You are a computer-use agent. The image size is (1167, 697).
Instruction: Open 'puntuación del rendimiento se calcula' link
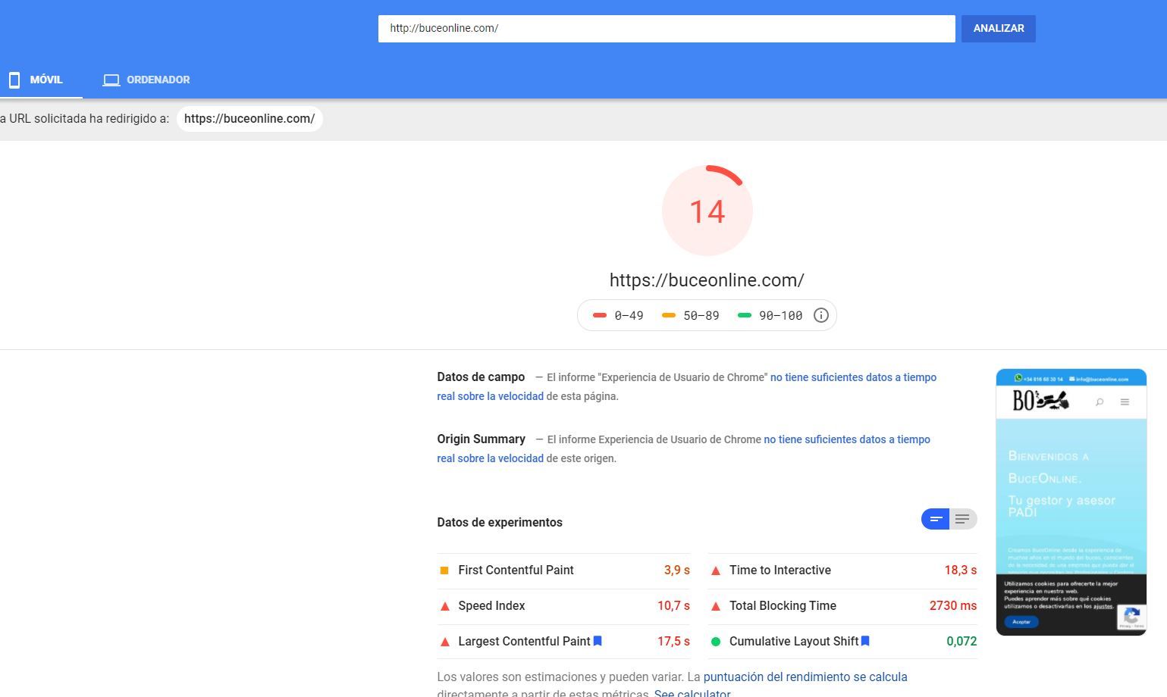tap(805, 677)
